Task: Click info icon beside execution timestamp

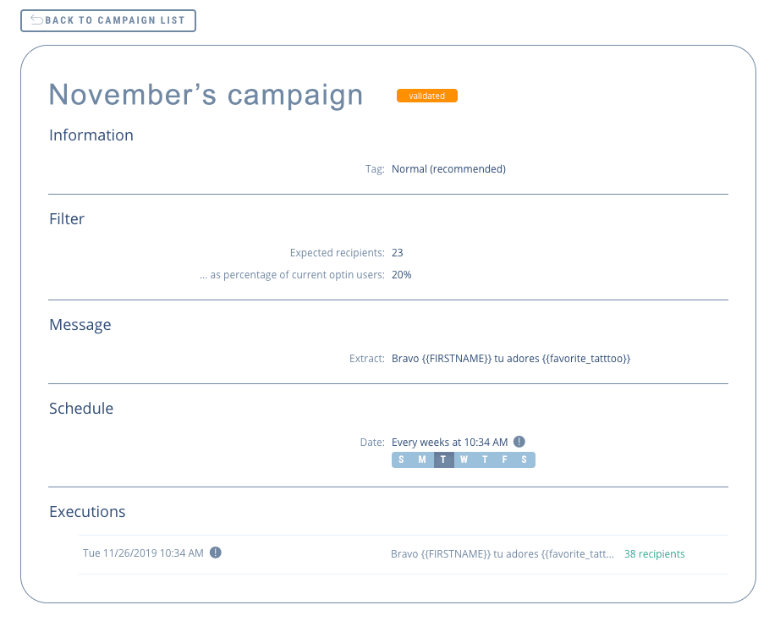Action: tap(216, 553)
